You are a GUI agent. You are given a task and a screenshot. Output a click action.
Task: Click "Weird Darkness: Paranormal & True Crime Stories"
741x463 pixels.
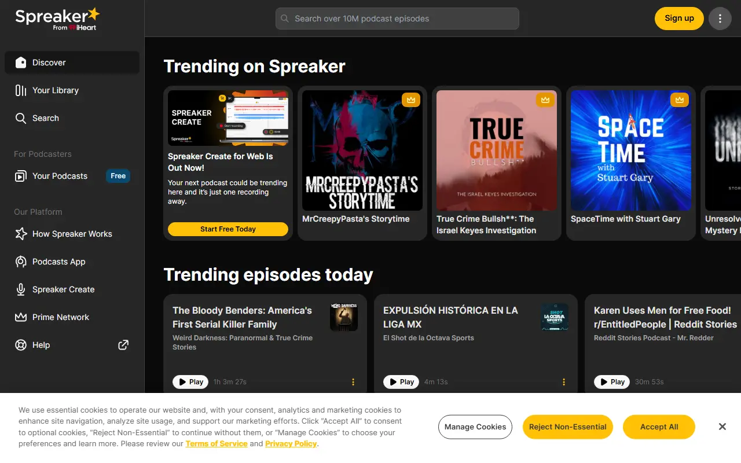(243, 343)
